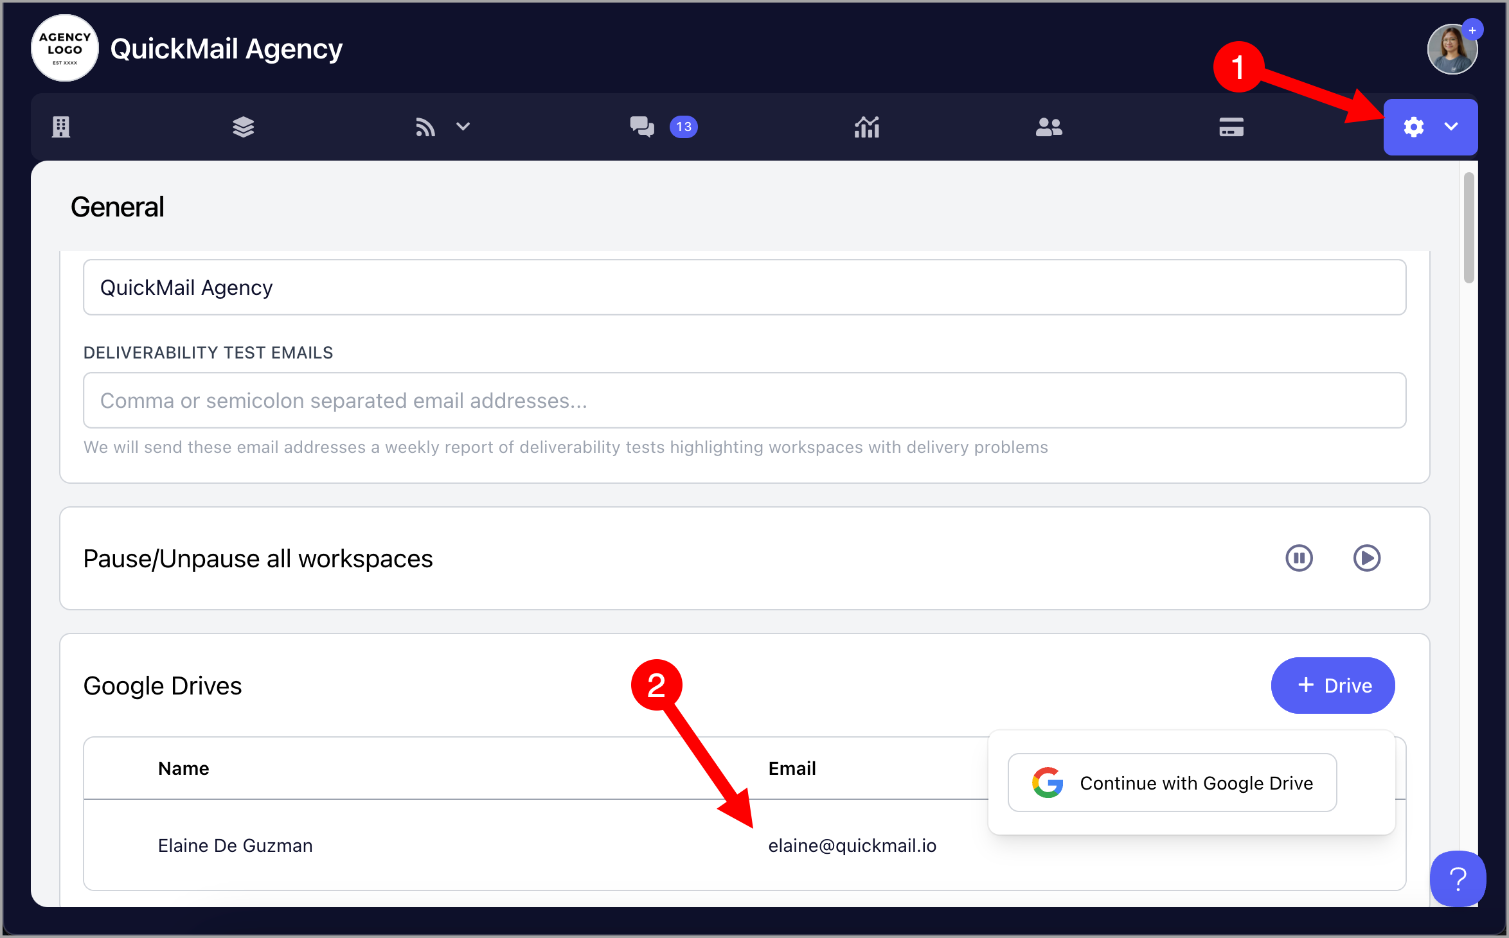The width and height of the screenshot is (1509, 938).
Task: Open the team members icon
Action: tap(1049, 127)
